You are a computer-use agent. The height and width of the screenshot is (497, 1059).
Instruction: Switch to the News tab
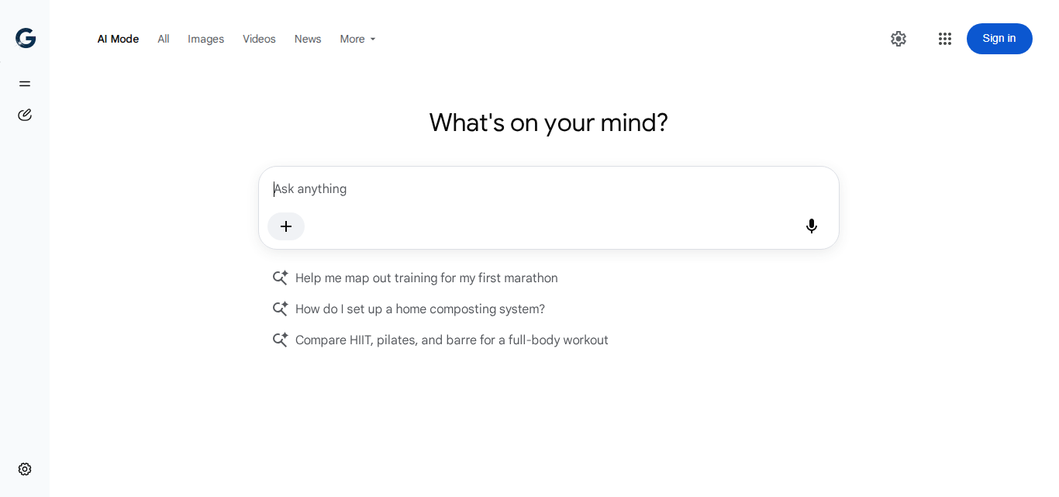308,39
